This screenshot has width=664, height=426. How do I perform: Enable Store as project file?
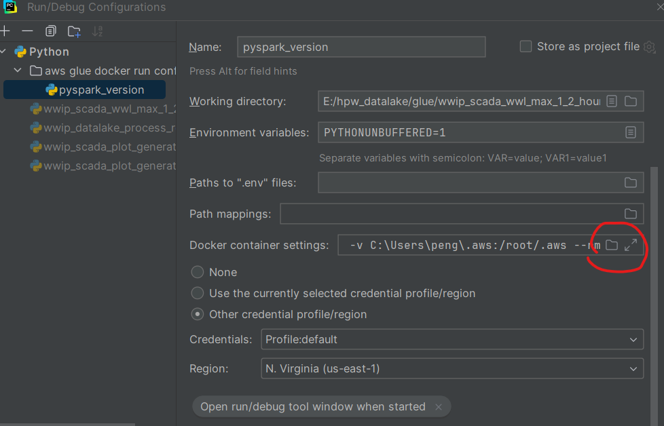(525, 46)
